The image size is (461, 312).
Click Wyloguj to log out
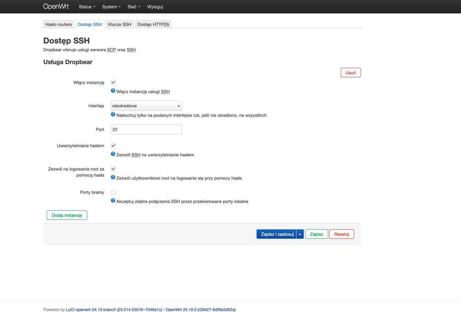[x=155, y=7]
